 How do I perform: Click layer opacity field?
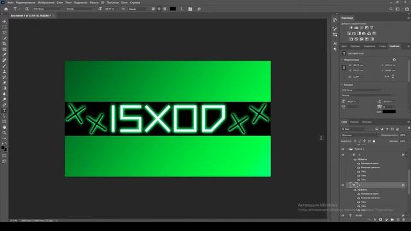click(403, 135)
